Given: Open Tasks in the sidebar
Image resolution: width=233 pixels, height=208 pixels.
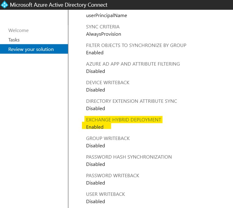Looking at the screenshot, I should click(14, 40).
